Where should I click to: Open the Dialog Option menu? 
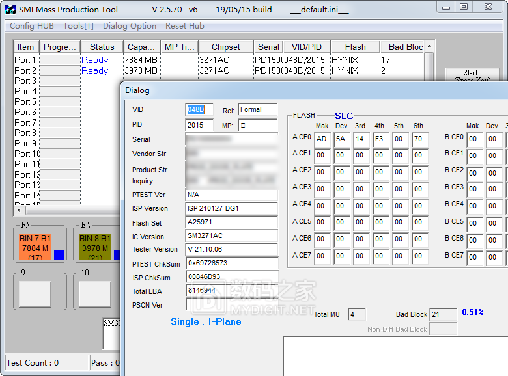tap(129, 26)
